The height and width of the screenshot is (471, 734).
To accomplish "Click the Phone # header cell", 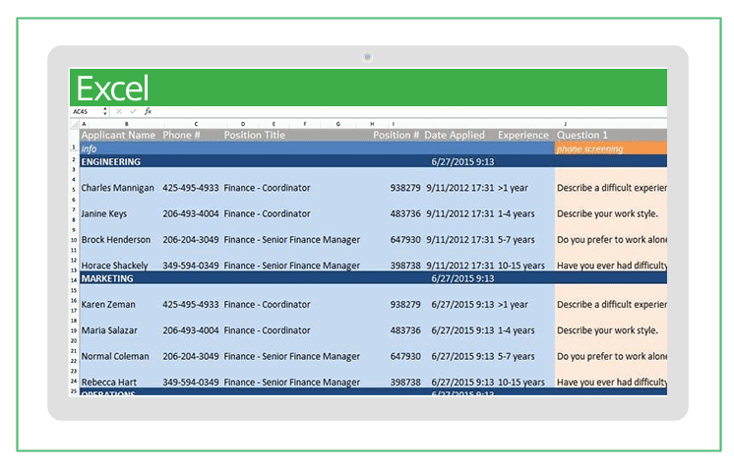I will 181,135.
